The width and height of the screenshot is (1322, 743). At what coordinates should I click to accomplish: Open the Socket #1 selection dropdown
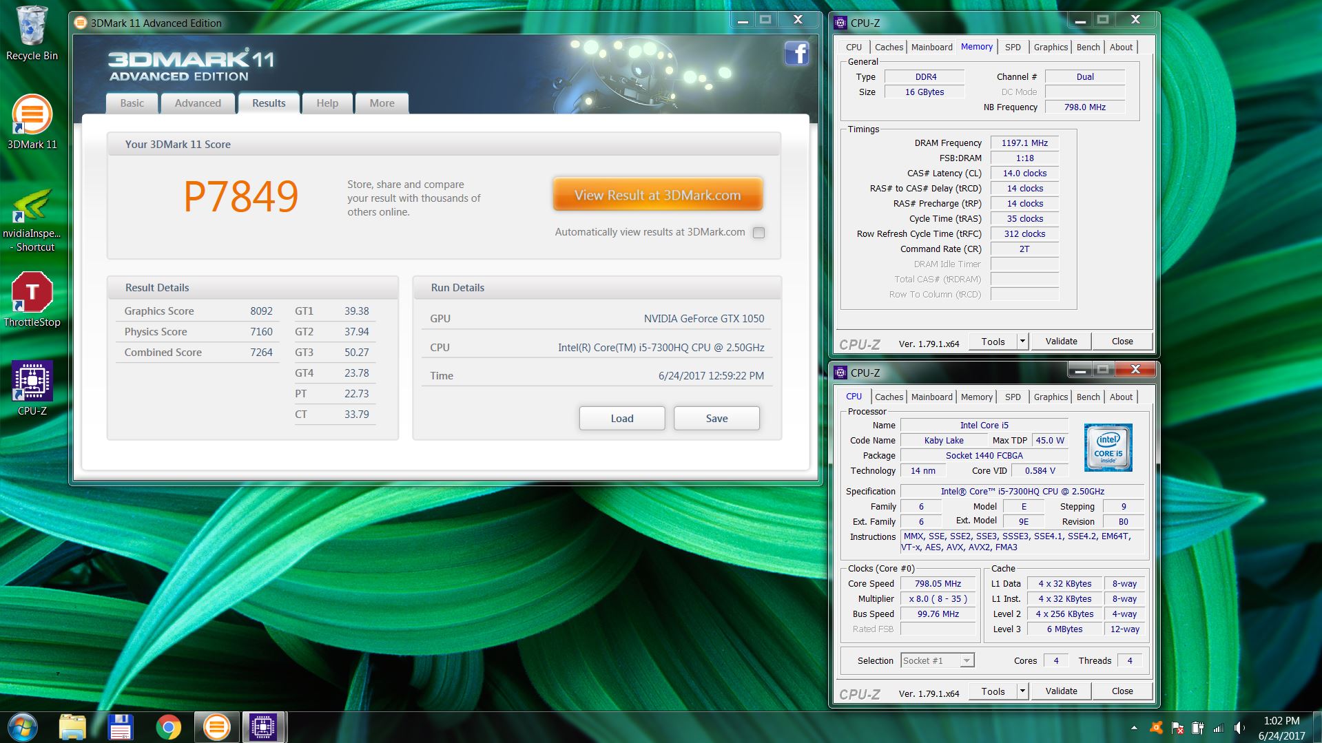coord(938,660)
